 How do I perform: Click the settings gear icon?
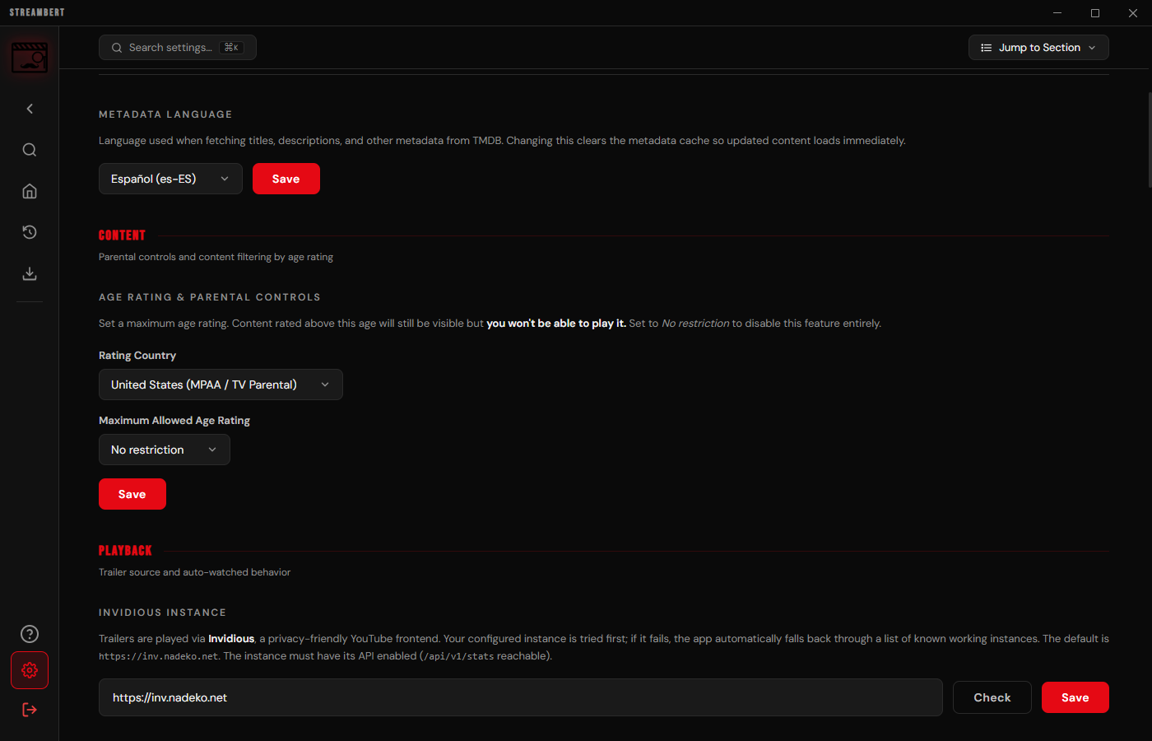[x=30, y=670]
